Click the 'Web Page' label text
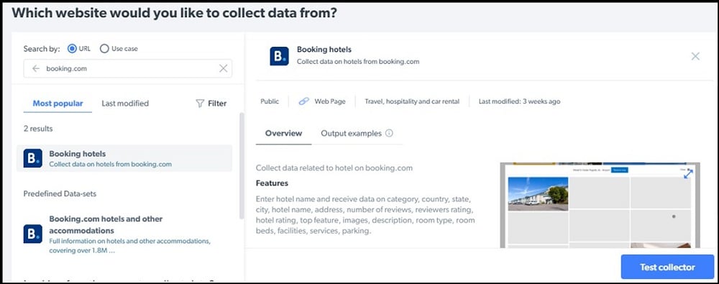Image resolution: width=719 pixels, height=284 pixels. click(330, 101)
